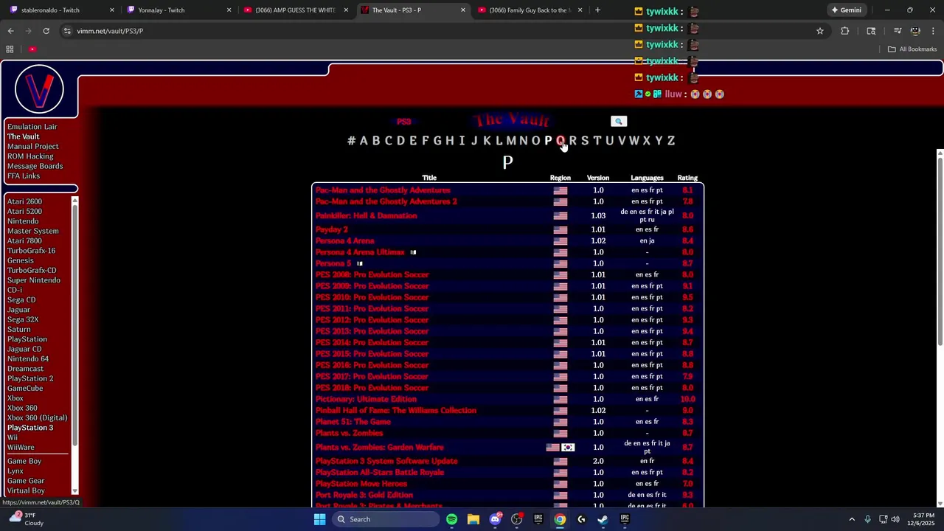Open Discord from the taskbar
The height and width of the screenshot is (531, 944).
click(495, 519)
